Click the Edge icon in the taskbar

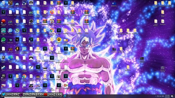[65, 96]
